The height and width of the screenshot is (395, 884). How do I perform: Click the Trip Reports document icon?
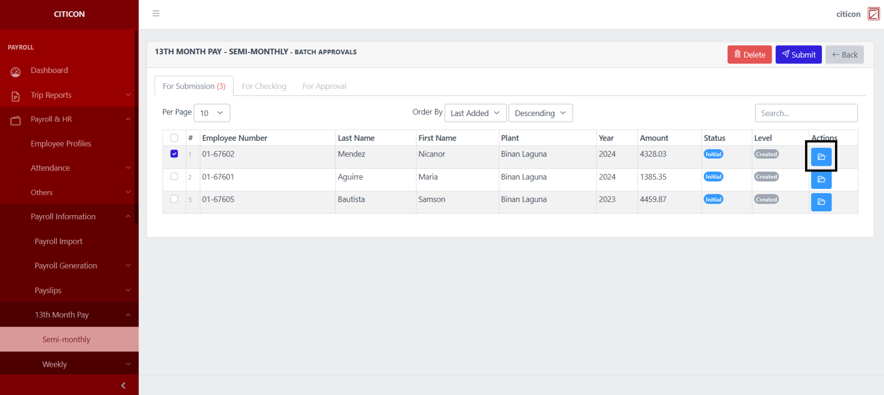pyautogui.click(x=15, y=96)
